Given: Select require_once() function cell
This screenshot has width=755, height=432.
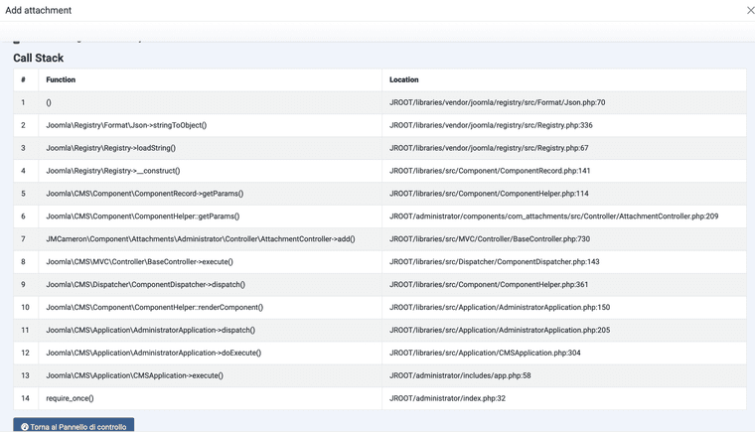Looking at the screenshot, I should (x=211, y=398).
